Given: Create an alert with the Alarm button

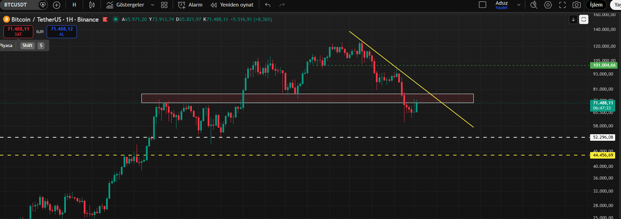Looking at the screenshot, I should [x=190, y=5].
